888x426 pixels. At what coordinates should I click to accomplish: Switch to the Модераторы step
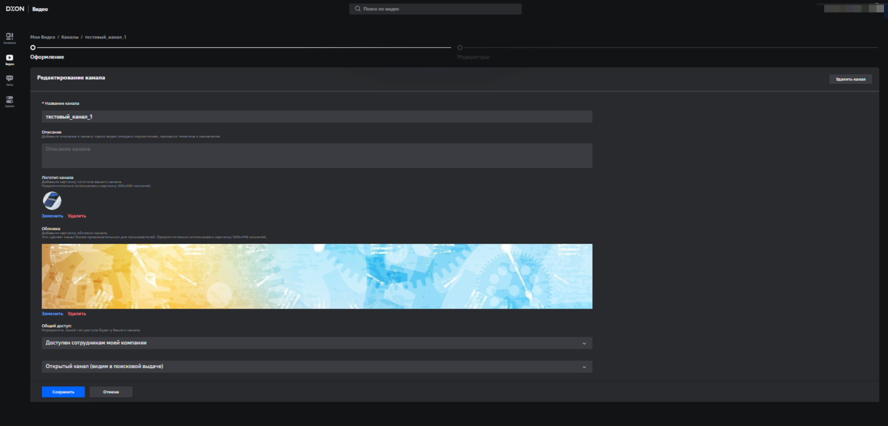click(474, 57)
